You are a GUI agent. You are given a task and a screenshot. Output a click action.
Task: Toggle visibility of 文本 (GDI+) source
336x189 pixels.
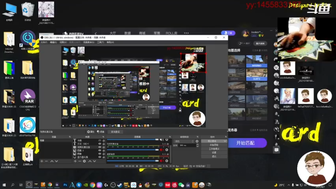pyautogui.click(x=100, y=144)
